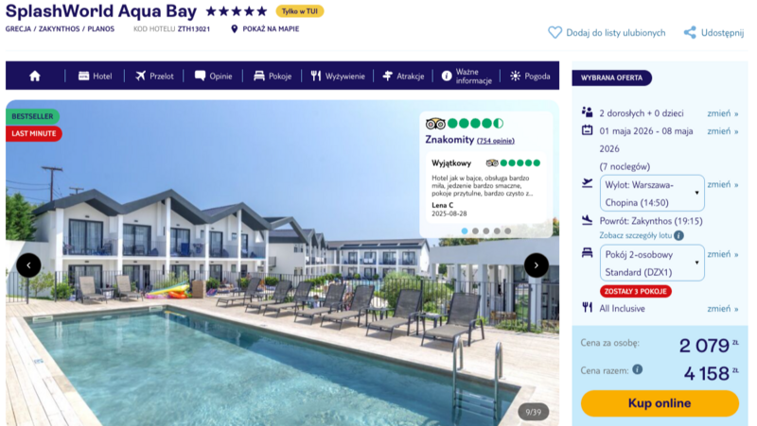Show previous photo with left arrow

pyautogui.click(x=28, y=265)
